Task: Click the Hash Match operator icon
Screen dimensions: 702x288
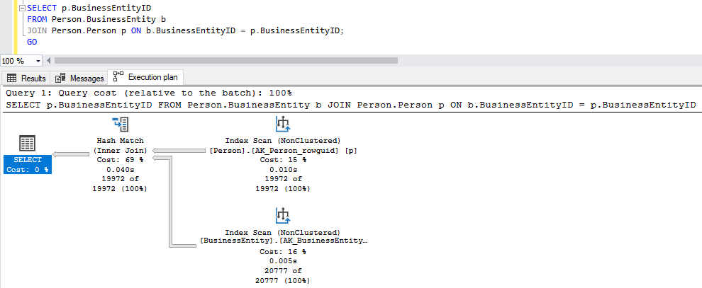Action: [x=120, y=125]
